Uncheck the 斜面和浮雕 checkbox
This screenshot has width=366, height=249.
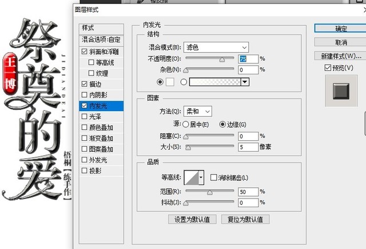(x=85, y=52)
